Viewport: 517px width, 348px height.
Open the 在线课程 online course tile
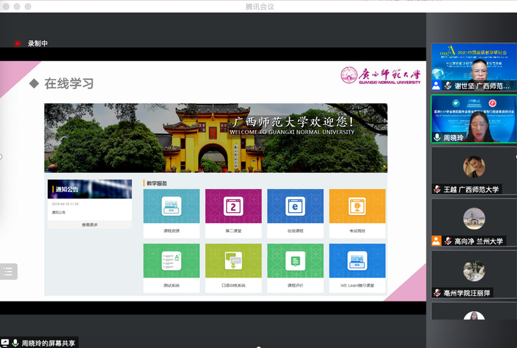[296, 213]
